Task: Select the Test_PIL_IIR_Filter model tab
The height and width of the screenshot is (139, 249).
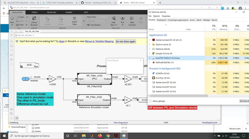Action: pos(32,31)
